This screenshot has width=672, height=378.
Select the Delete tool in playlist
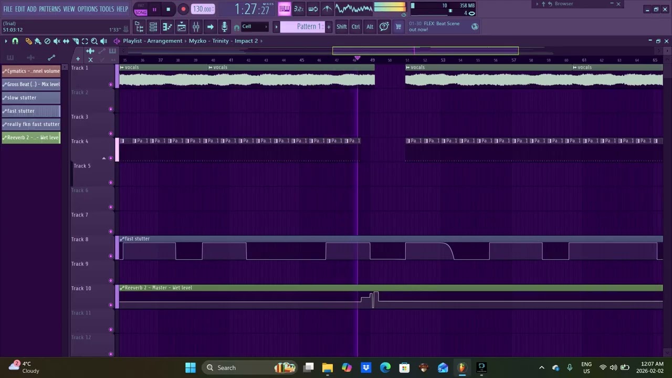pyautogui.click(x=47, y=41)
